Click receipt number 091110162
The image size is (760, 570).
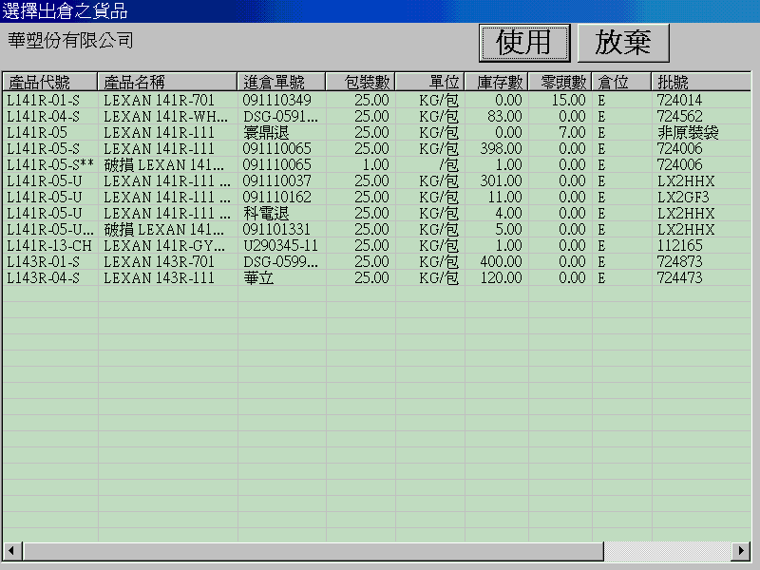276,198
